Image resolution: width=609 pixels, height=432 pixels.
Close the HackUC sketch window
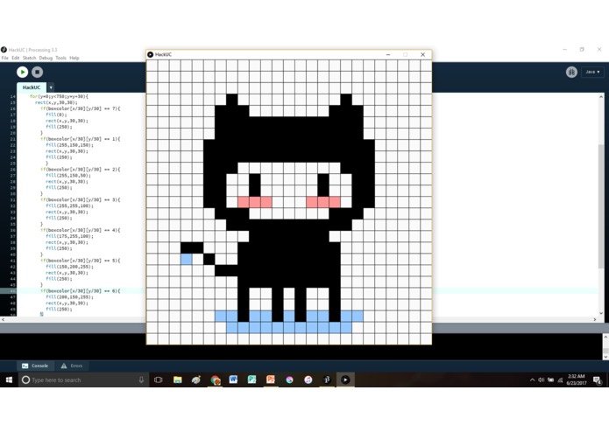pos(422,54)
